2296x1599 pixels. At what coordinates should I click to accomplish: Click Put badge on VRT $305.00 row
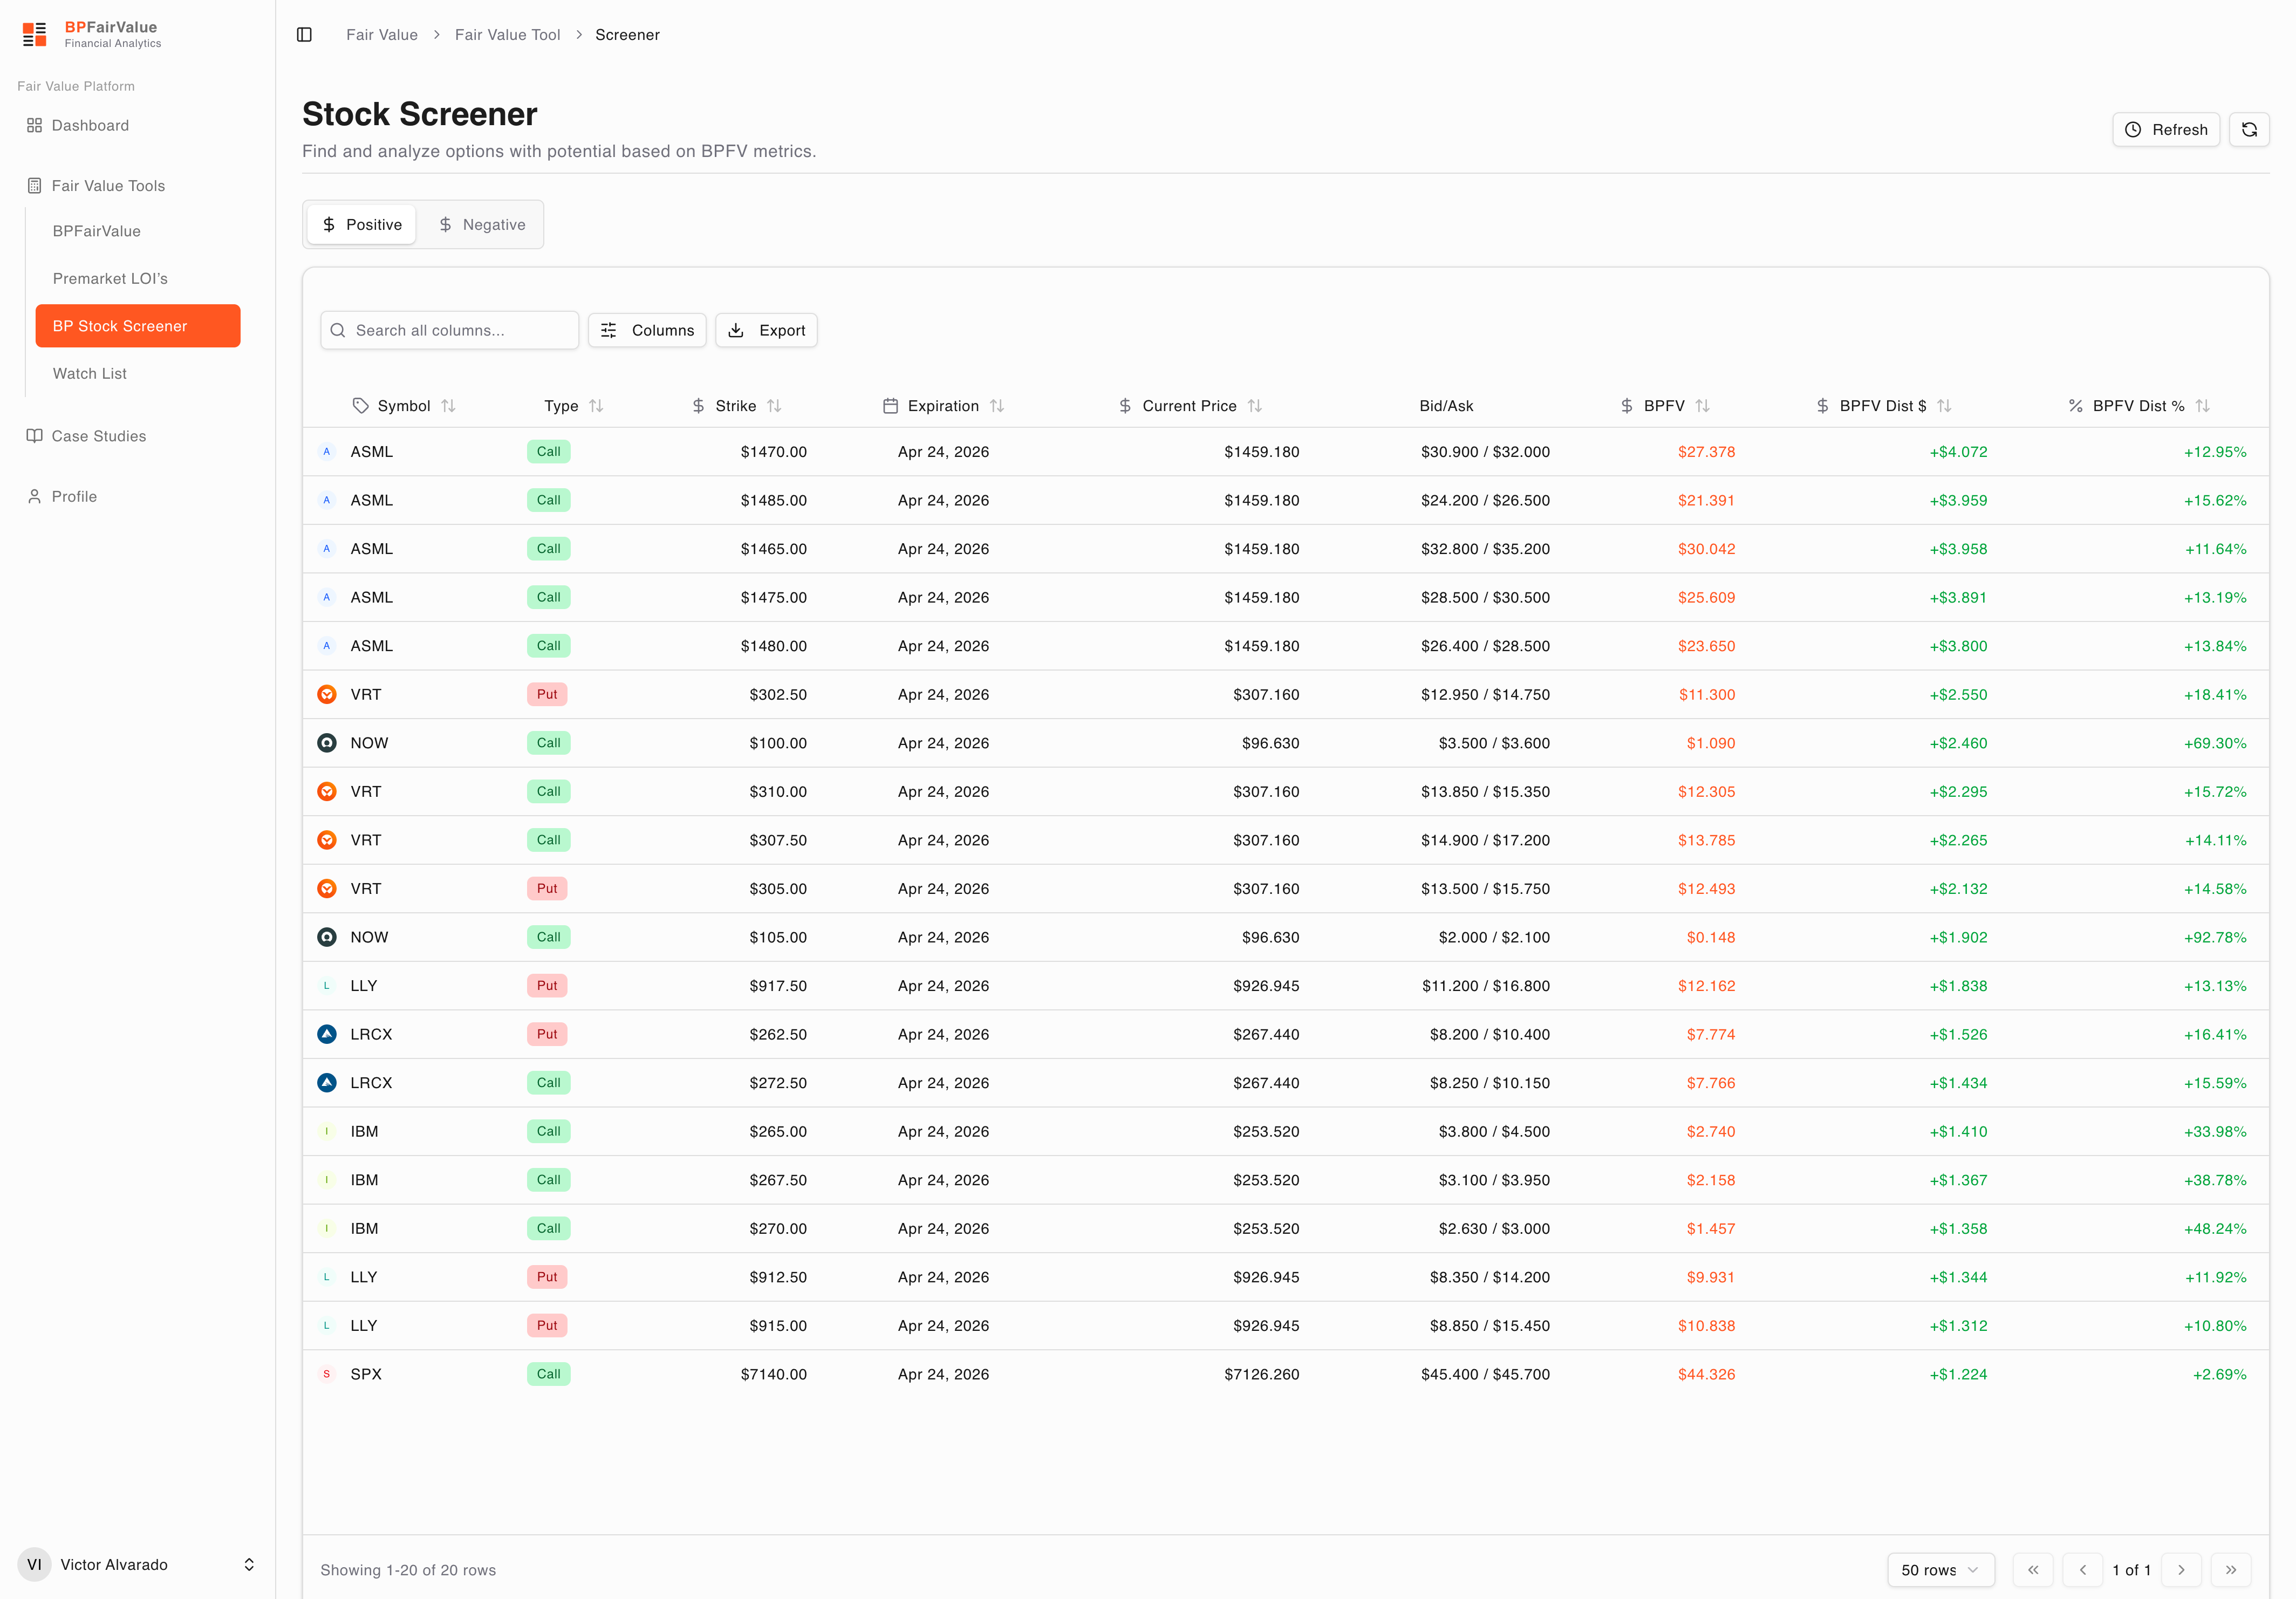tap(547, 889)
